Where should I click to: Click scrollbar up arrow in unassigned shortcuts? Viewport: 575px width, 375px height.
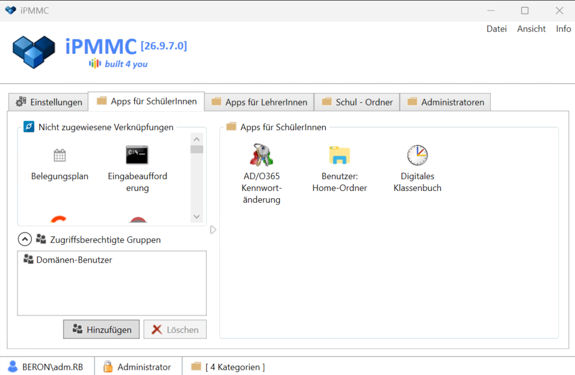pyautogui.click(x=197, y=139)
